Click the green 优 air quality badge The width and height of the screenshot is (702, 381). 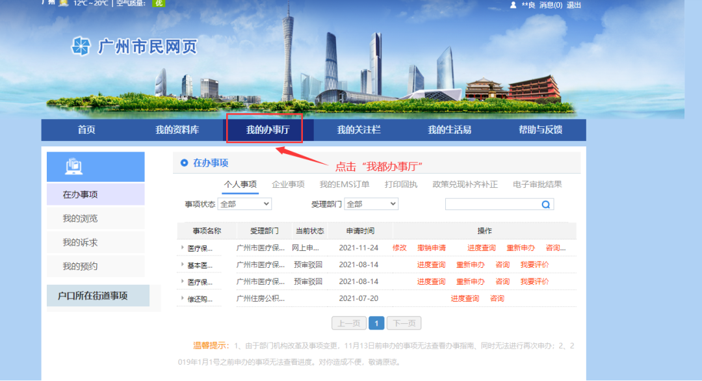158,3
